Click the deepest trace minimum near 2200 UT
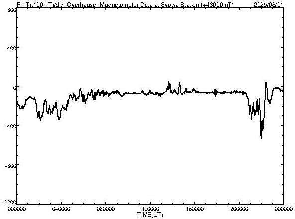The height and width of the screenshot is (219, 295). [x=262, y=138]
